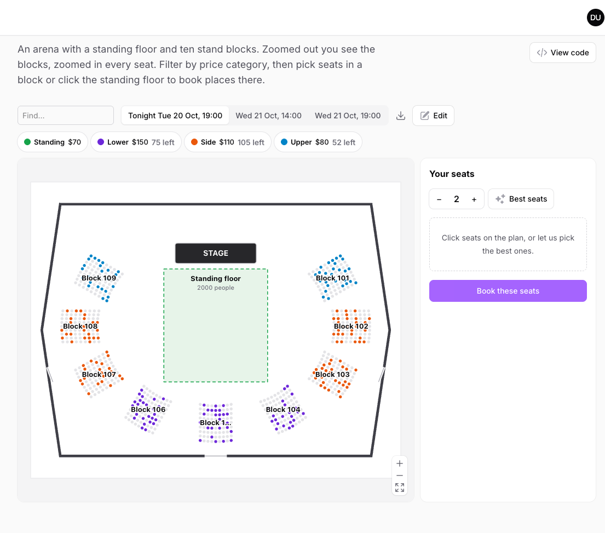
Task: Click the STAGE label
Action: point(216,253)
